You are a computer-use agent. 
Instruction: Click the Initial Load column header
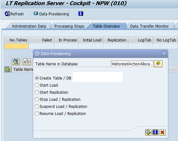pyautogui.click(x=91, y=40)
